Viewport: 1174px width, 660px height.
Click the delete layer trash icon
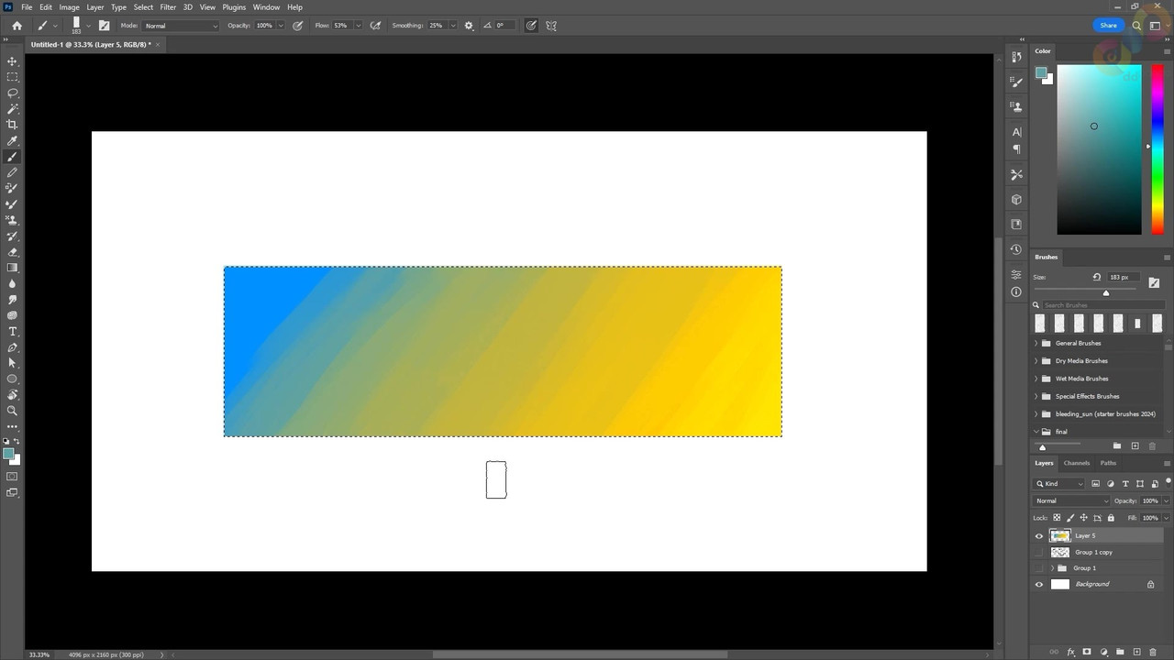1153,652
